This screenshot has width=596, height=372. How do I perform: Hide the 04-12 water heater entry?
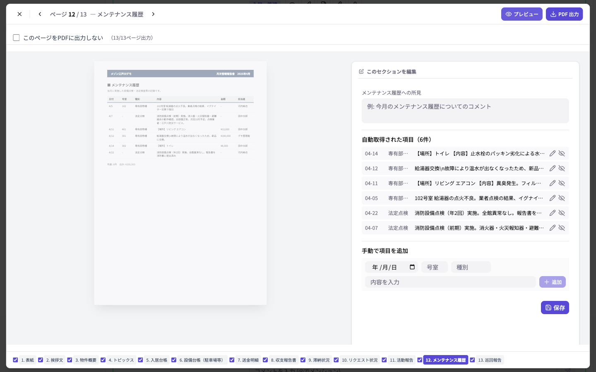pyautogui.click(x=562, y=168)
